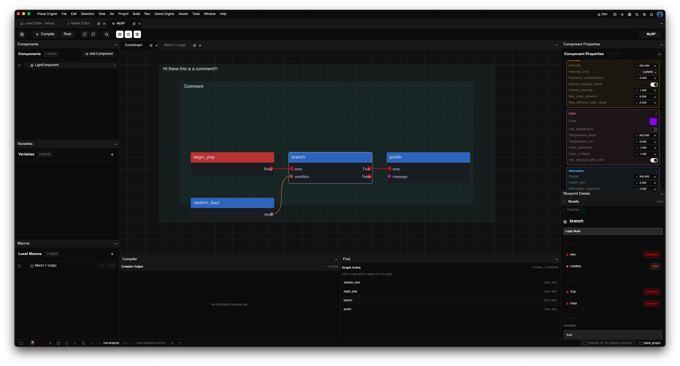Image resolution: width=680 pixels, height=366 pixels.
Task: Open the sliders preferences icon in the title bar
Action: (637, 14)
